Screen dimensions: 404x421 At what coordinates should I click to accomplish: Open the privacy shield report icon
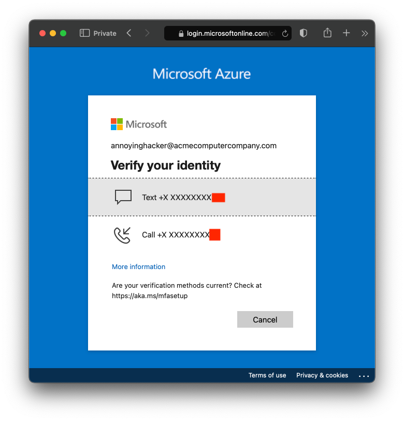coord(304,33)
